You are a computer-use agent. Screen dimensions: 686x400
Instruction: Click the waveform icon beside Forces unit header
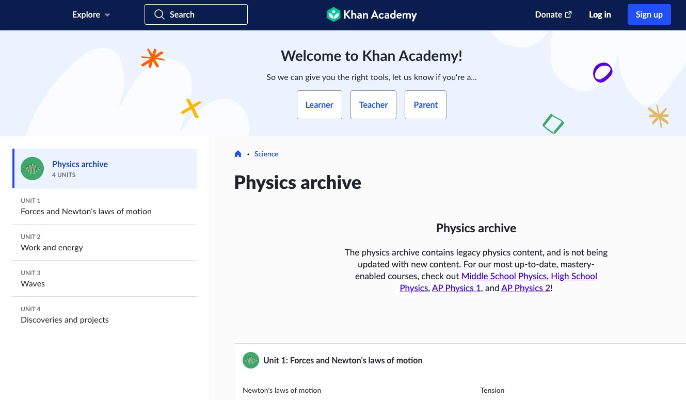(x=251, y=360)
